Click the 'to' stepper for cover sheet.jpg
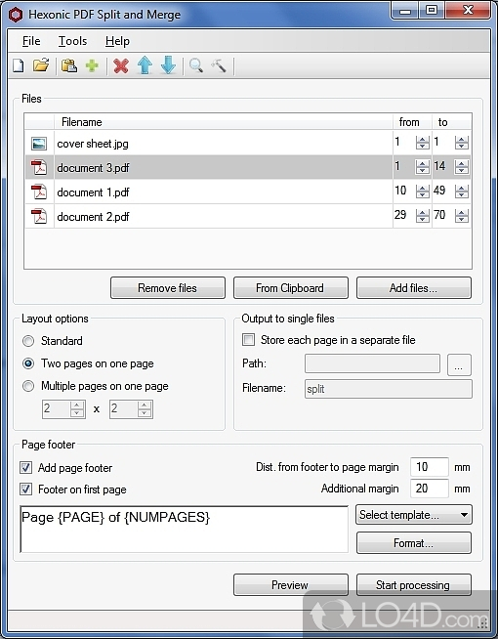This screenshot has width=498, height=639. (x=461, y=143)
